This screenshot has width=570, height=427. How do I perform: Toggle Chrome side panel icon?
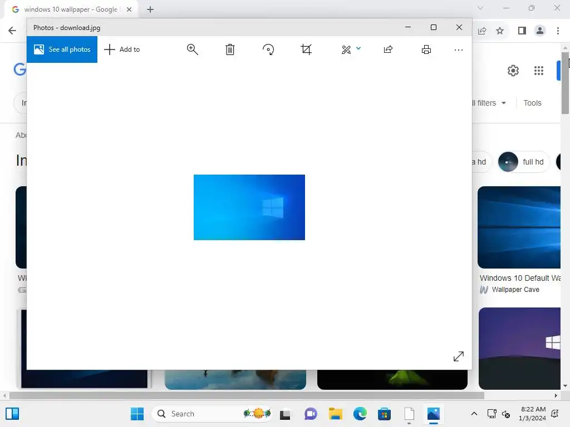coord(522,31)
